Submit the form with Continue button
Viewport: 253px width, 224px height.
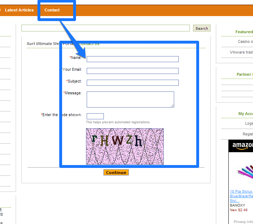click(x=116, y=173)
